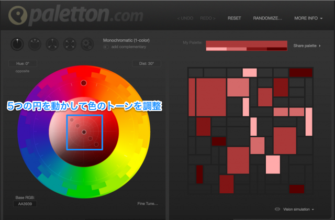The width and height of the screenshot is (335, 220).
Task: Select the darkest maroon My Palette swatch
Action: pos(277,49)
